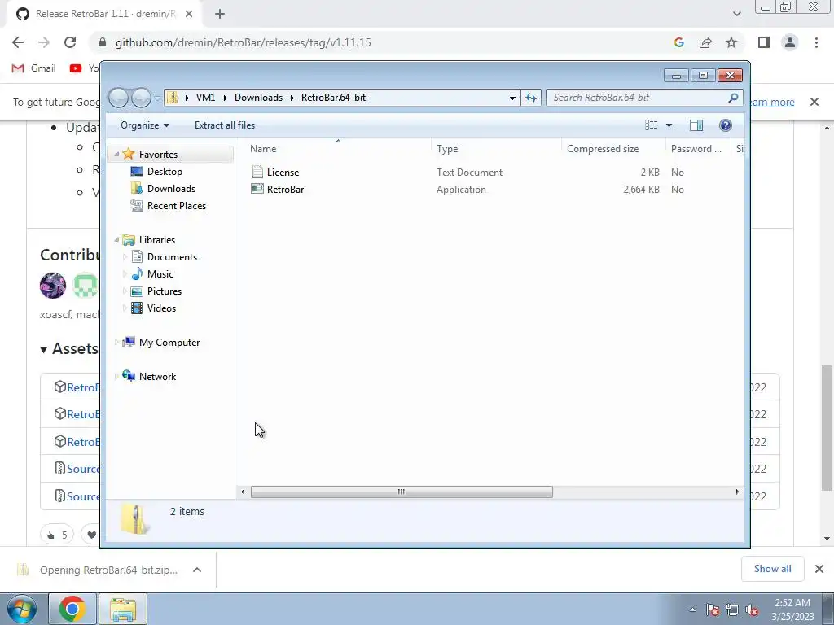The height and width of the screenshot is (625, 834).
Task: Go back in Chrome
Action: (x=18, y=42)
